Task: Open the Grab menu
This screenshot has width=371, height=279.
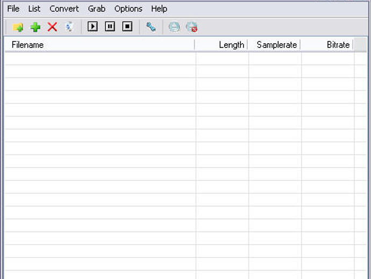Action: [x=97, y=9]
